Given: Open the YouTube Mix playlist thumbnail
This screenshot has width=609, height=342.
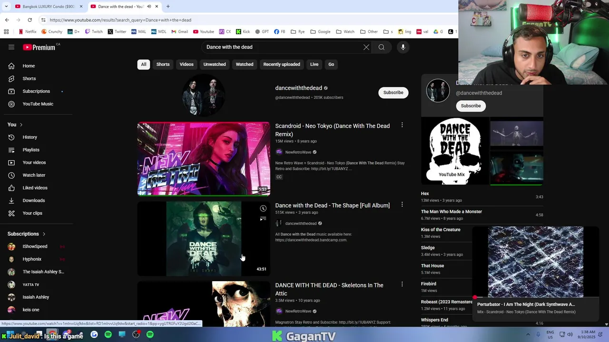Looking at the screenshot, I should tap(455, 151).
